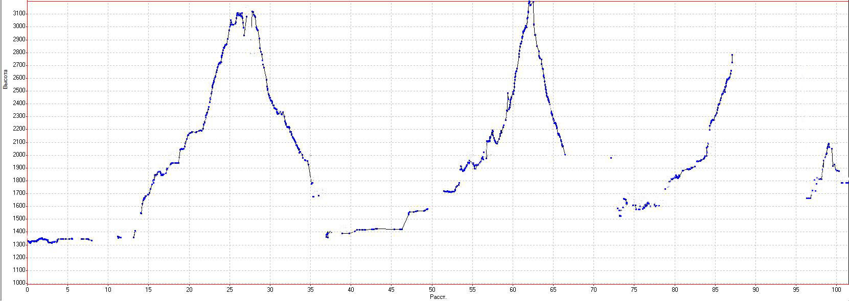Image resolution: width=849 pixels, height=301 pixels.
Task: Click the 70 distance axis tick
Action: (593, 290)
